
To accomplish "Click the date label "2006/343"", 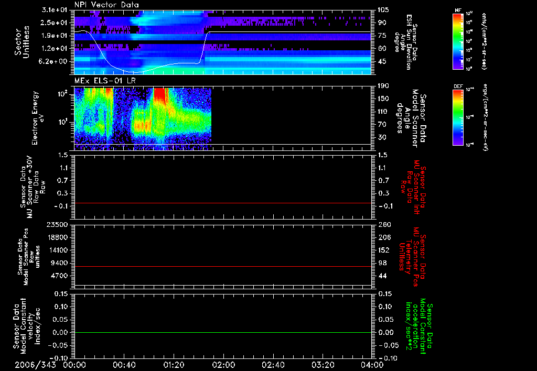I will pyautogui.click(x=35, y=365).
